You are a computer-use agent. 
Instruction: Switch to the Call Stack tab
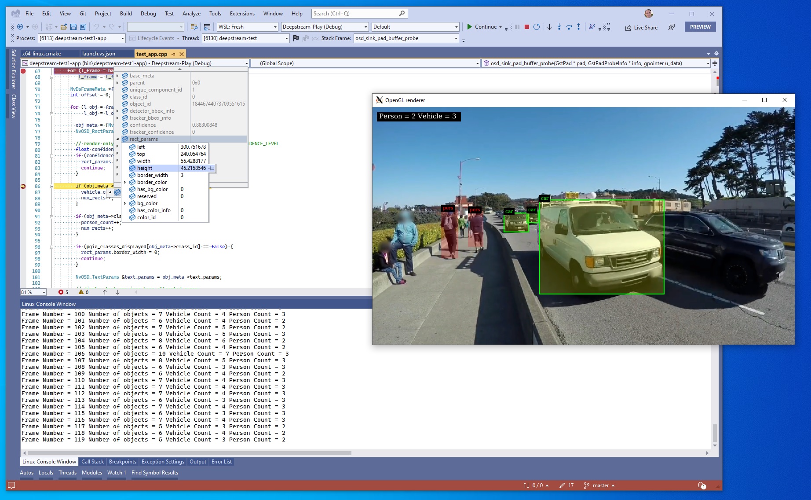tap(92, 462)
